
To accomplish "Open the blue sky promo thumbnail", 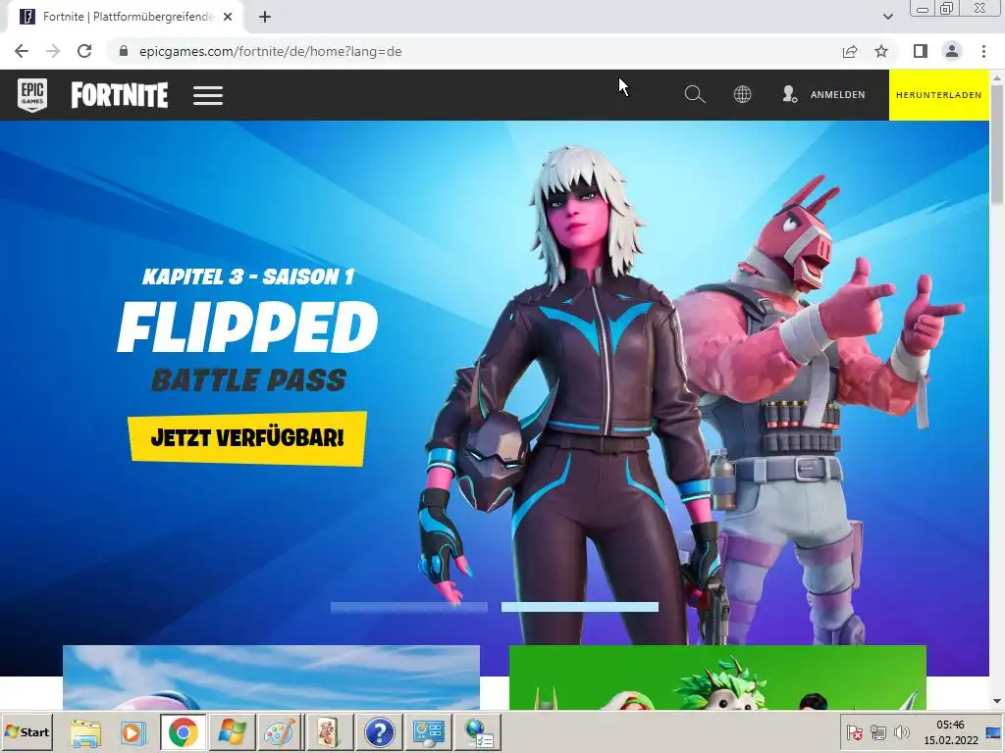I will [271, 678].
